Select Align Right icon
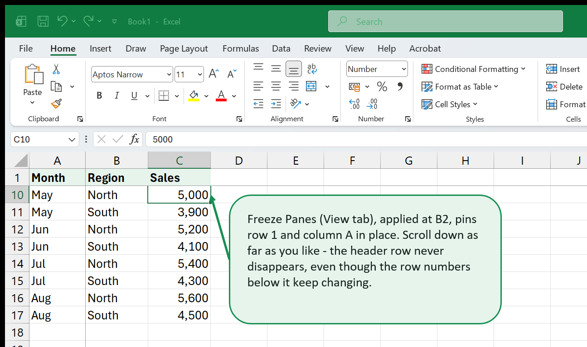 pos(294,86)
